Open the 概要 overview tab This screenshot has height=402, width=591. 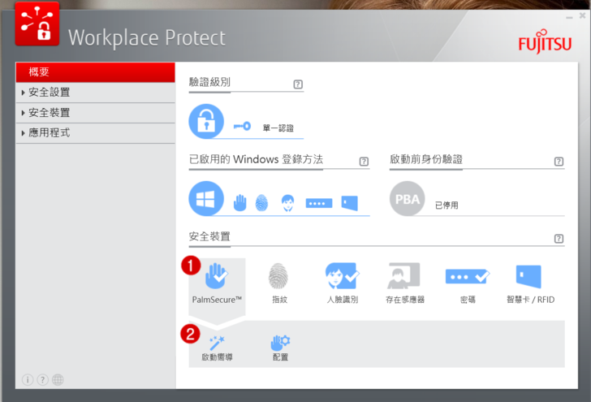(95, 72)
